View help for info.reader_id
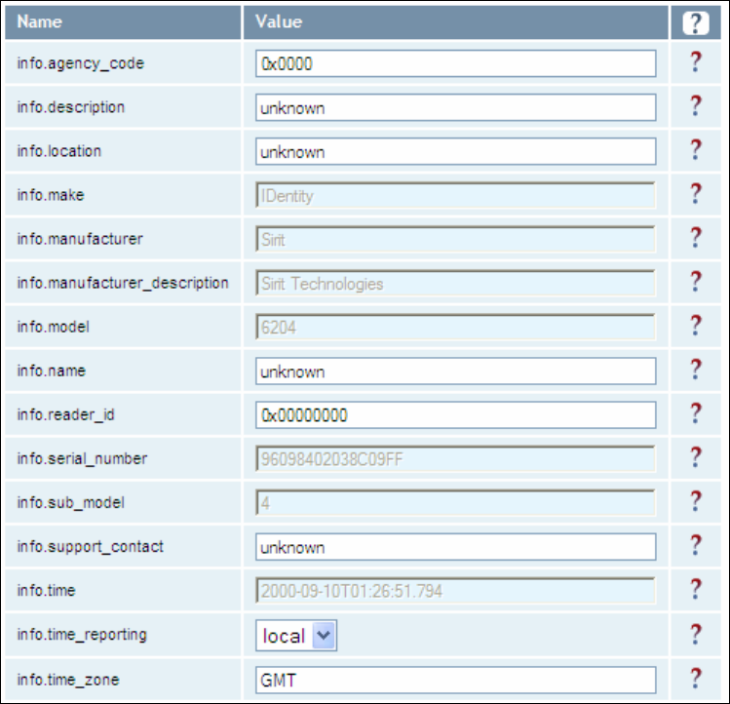Screen dimensions: 730x704 tap(696, 413)
